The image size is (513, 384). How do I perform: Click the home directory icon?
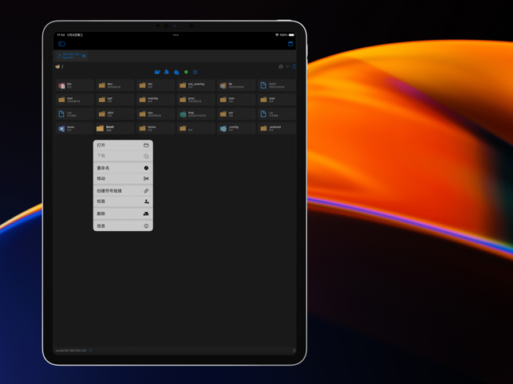281,66
